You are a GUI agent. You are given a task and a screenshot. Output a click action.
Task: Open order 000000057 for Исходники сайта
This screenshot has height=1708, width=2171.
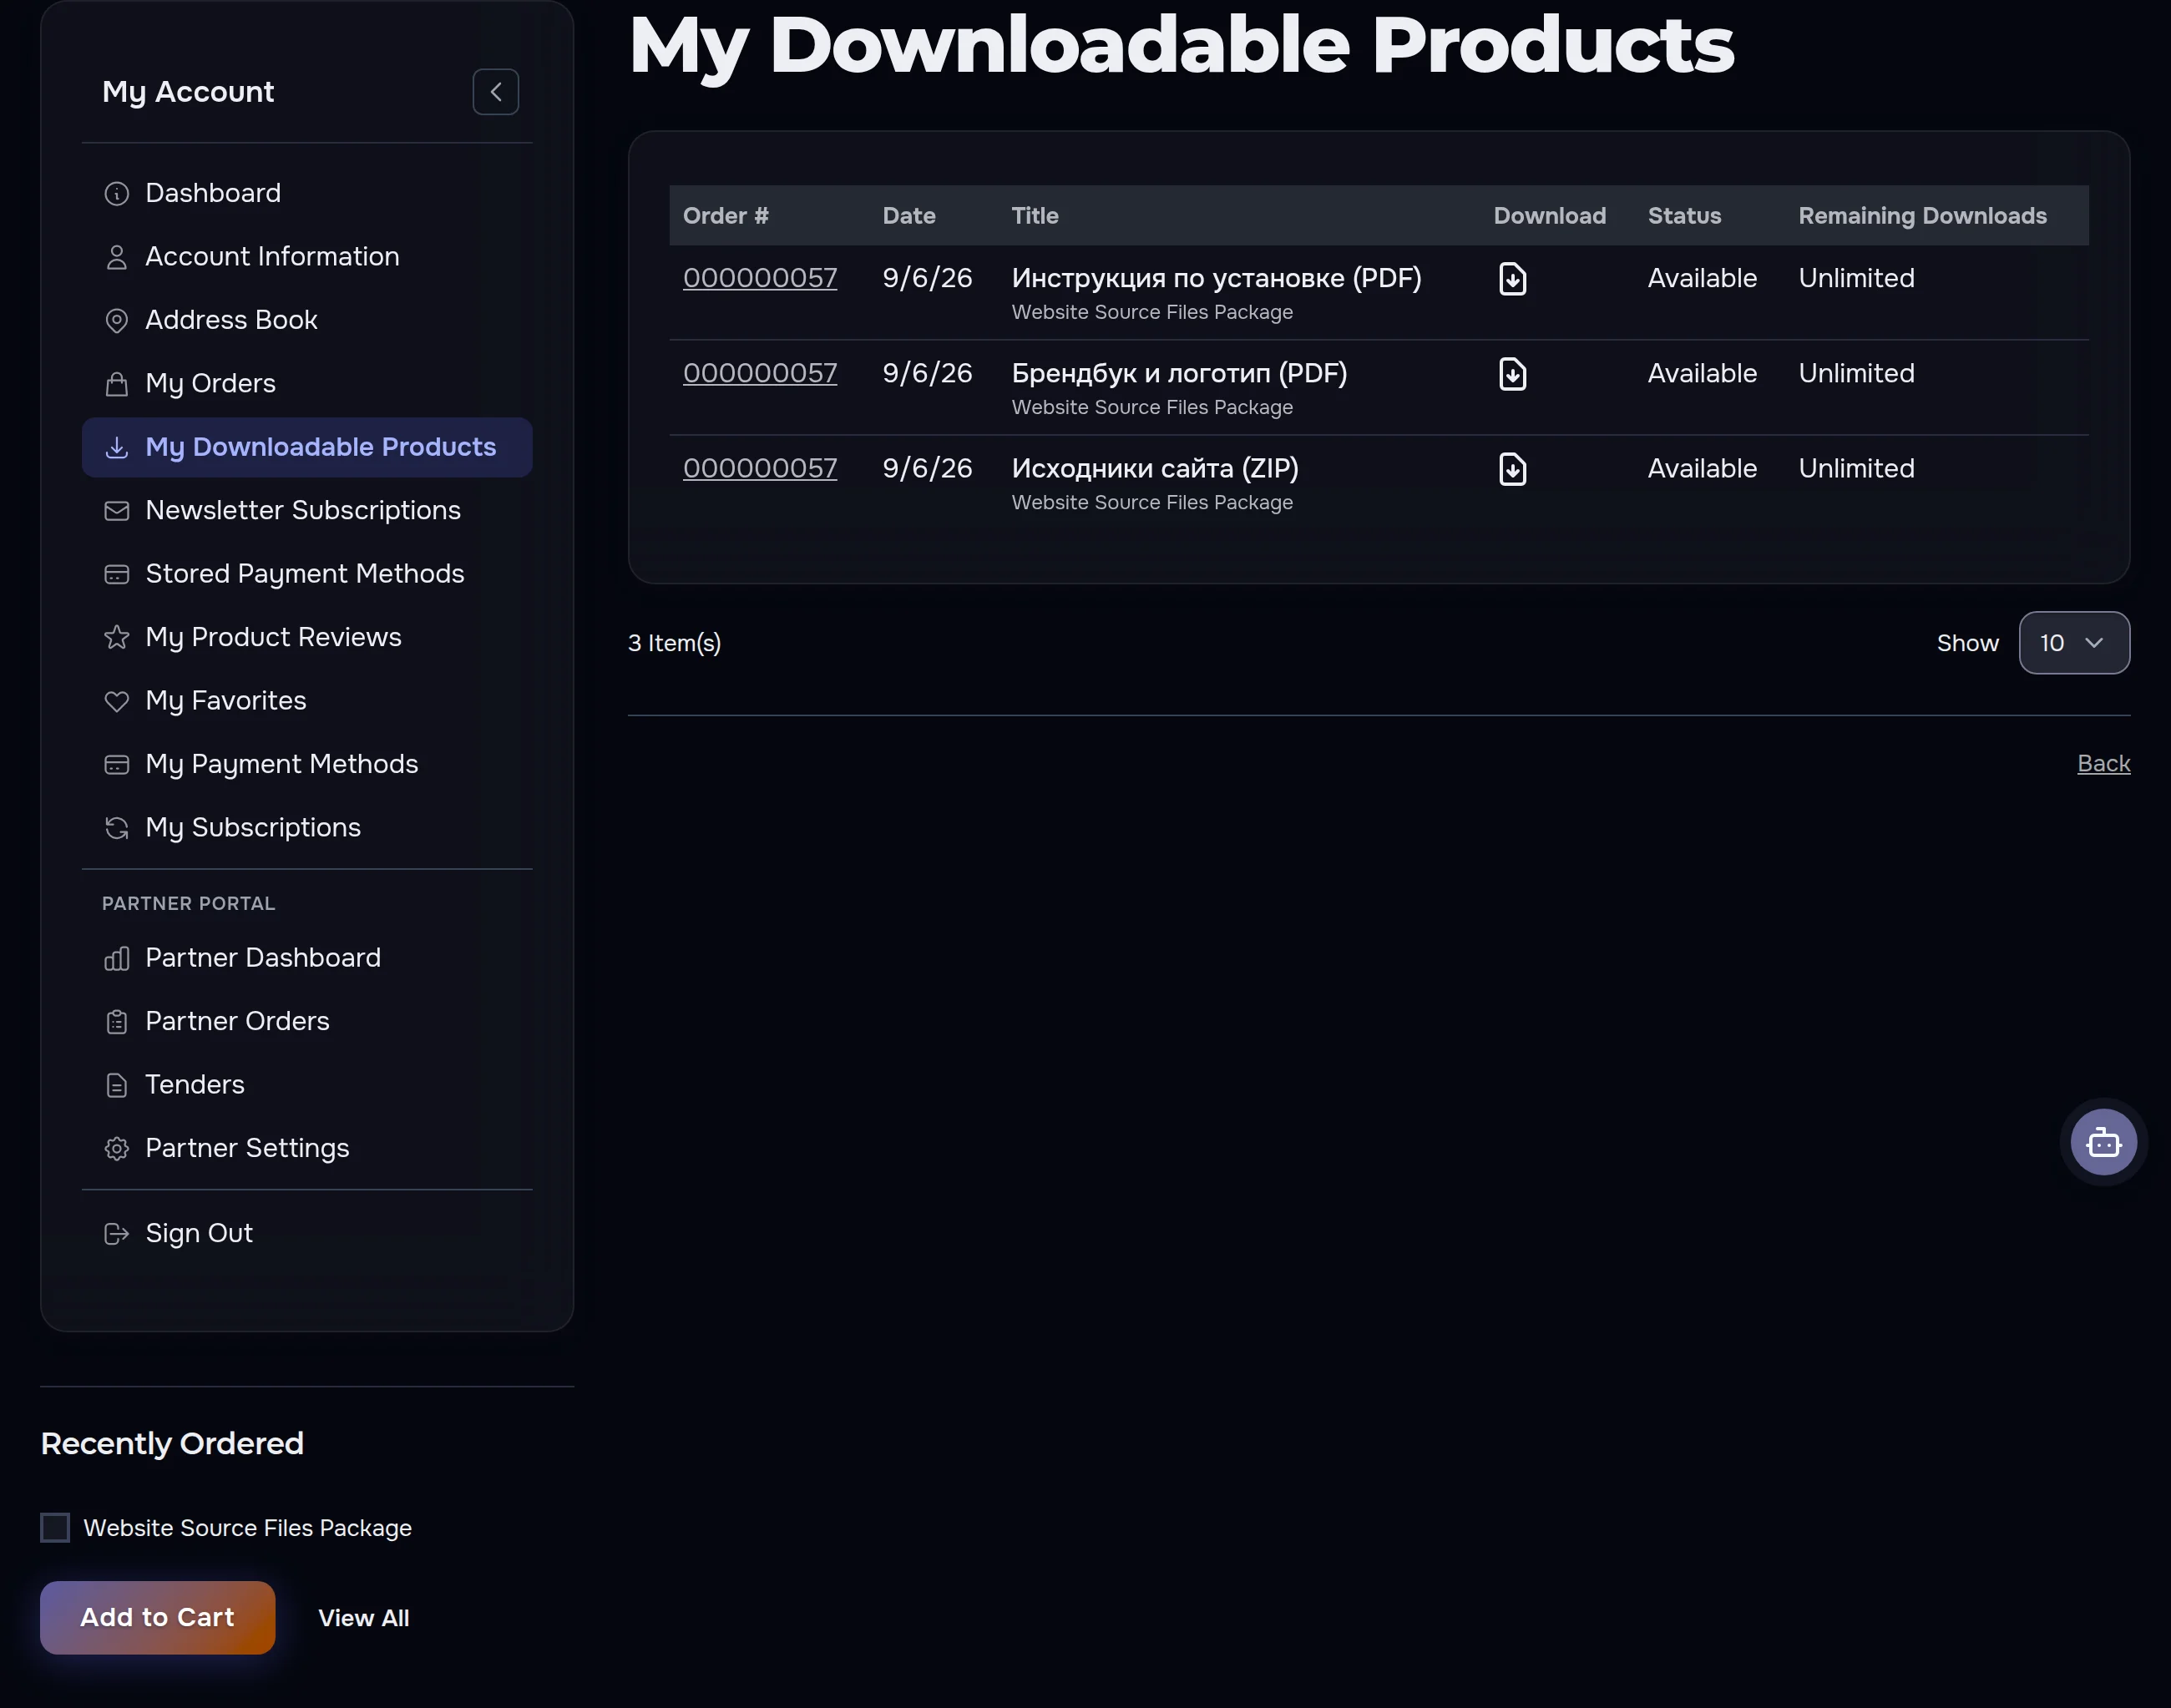[x=760, y=468]
